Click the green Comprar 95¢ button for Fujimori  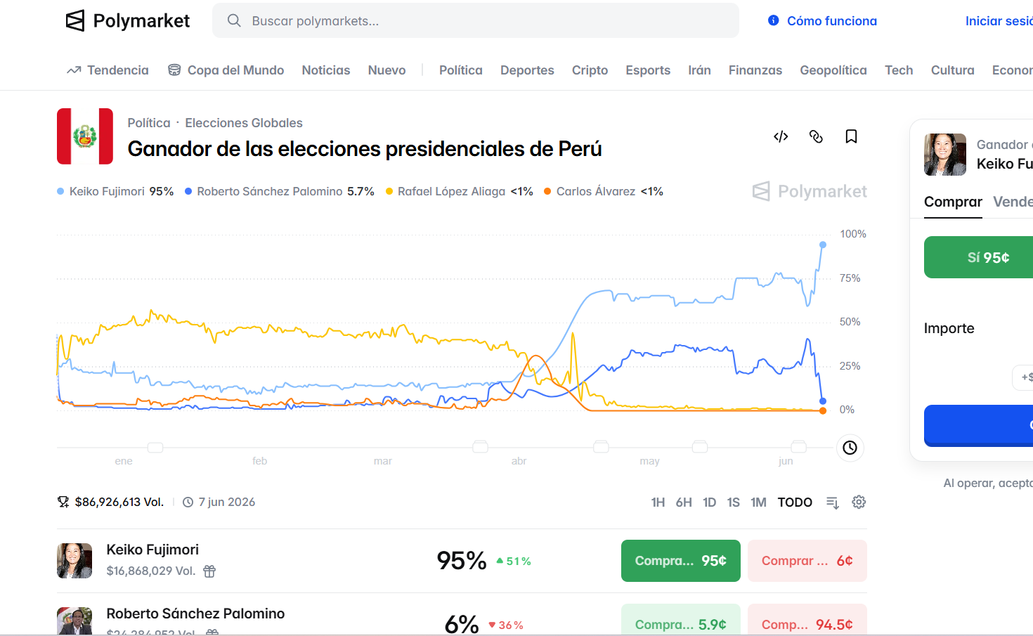pyautogui.click(x=681, y=561)
